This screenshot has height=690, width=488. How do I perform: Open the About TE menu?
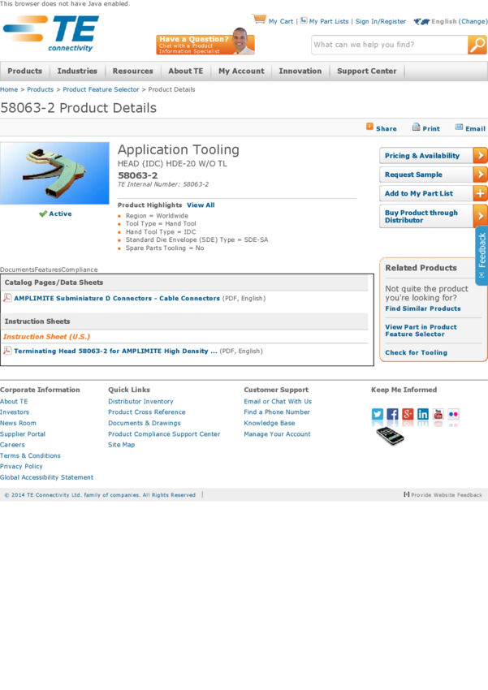tap(186, 71)
